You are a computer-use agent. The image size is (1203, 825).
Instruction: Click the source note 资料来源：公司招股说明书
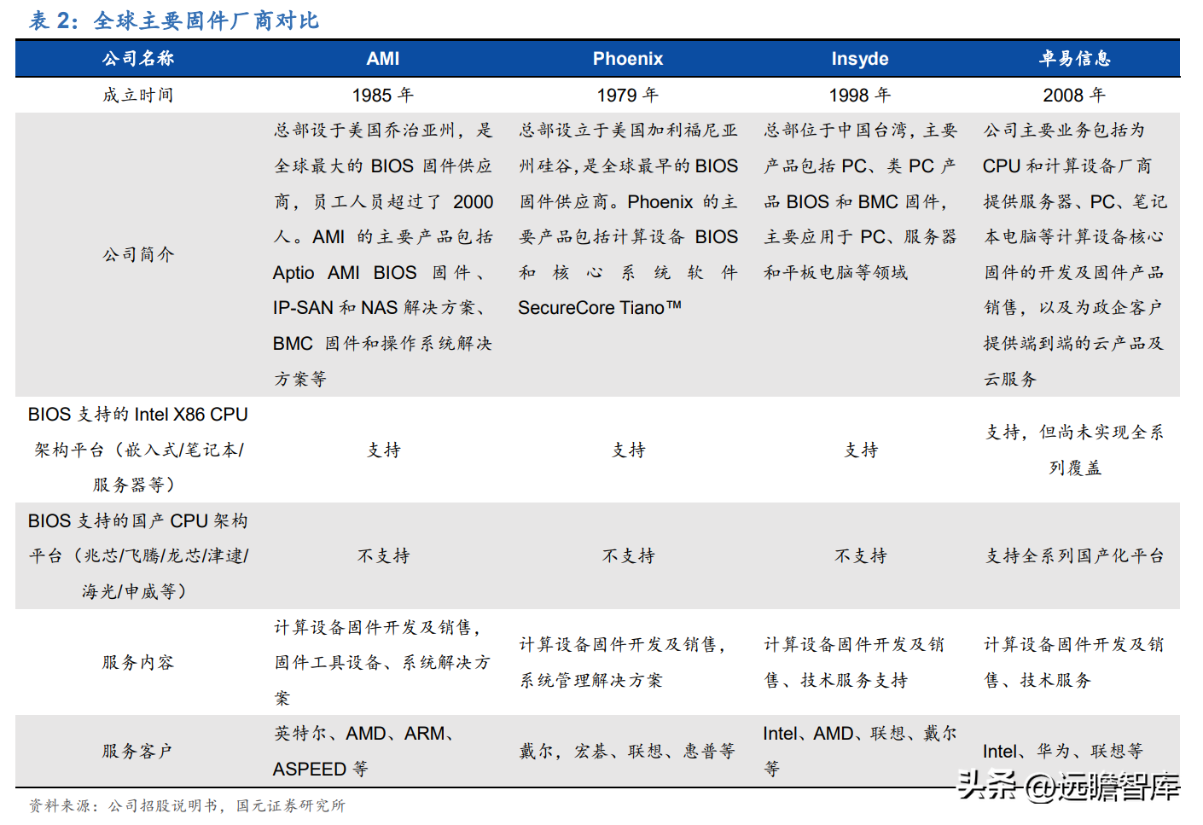(123, 805)
